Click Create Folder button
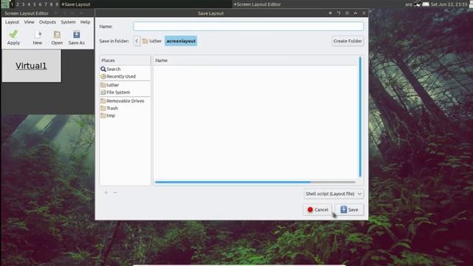Viewport: 473px width, 266px height. pos(347,41)
